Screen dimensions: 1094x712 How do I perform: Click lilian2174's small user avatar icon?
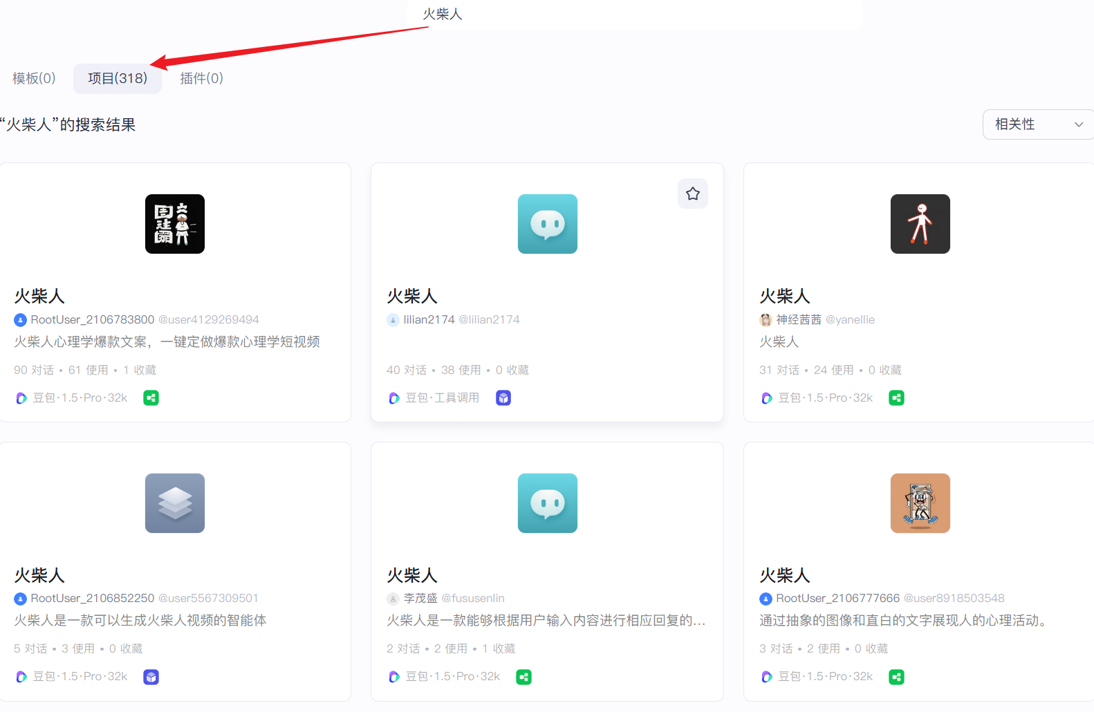(x=393, y=320)
